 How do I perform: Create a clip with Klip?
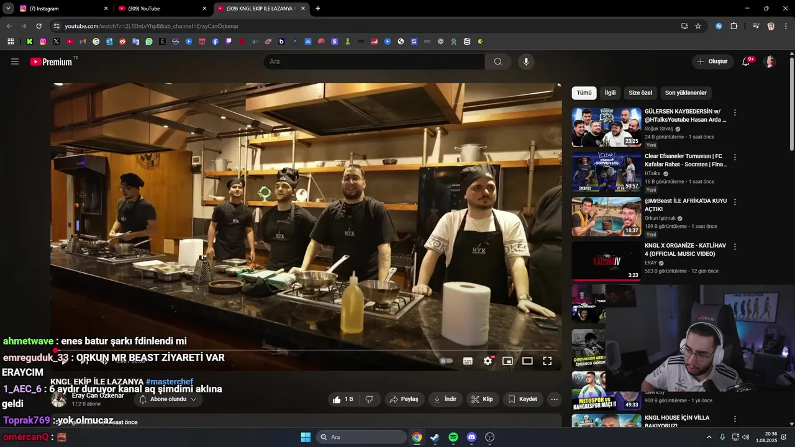coord(483,399)
